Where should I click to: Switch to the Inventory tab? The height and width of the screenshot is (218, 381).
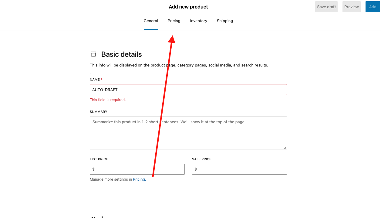coord(198,21)
